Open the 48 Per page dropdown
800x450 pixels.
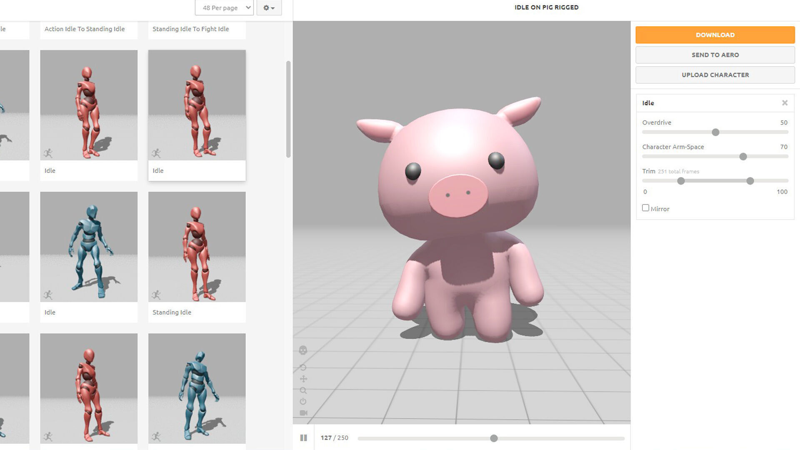[224, 8]
